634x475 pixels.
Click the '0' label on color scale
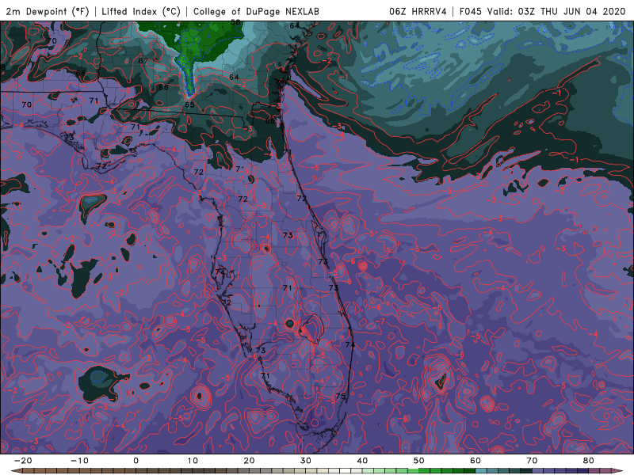[136, 461]
